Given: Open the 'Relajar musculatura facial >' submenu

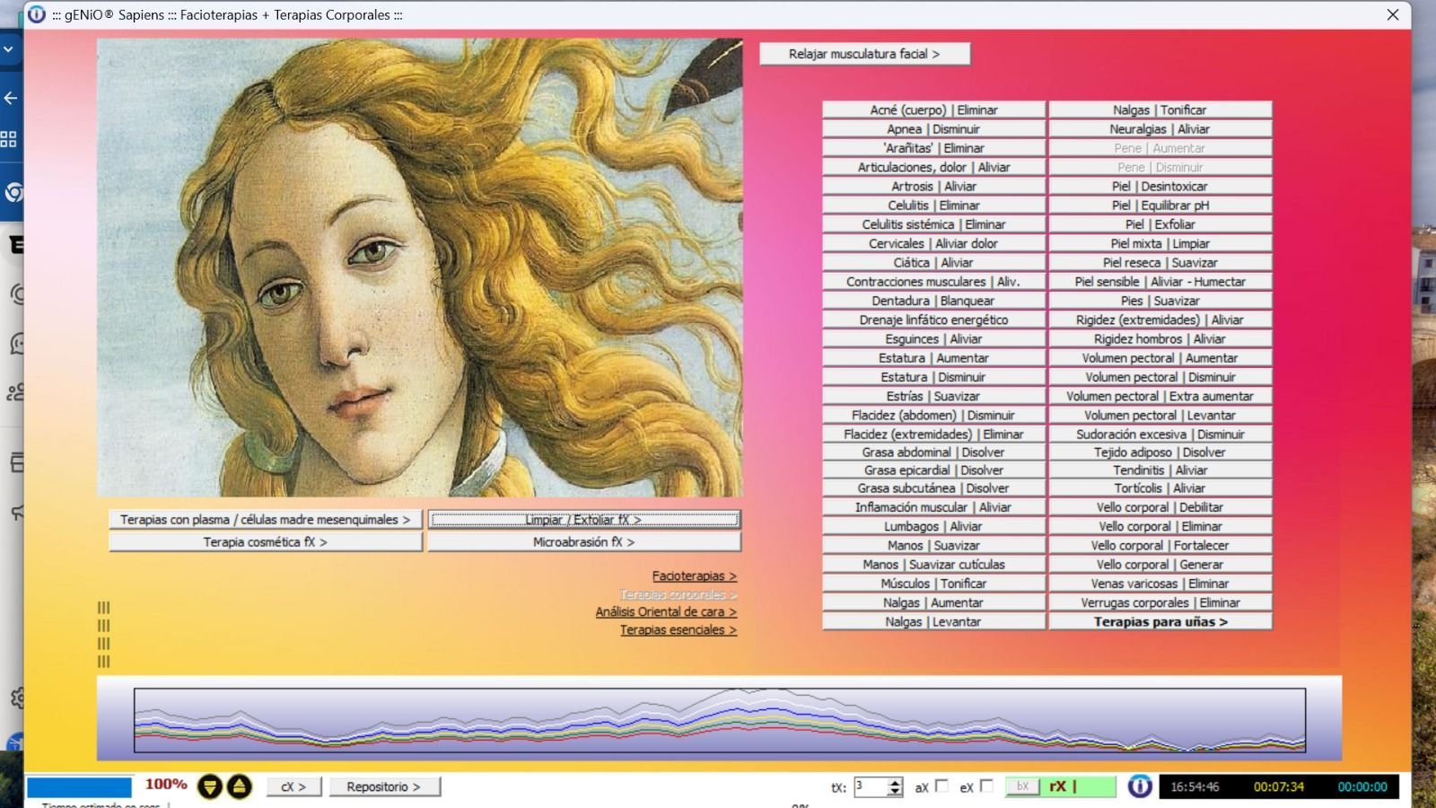Looking at the screenshot, I should pyautogui.click(x=863, y=54).
